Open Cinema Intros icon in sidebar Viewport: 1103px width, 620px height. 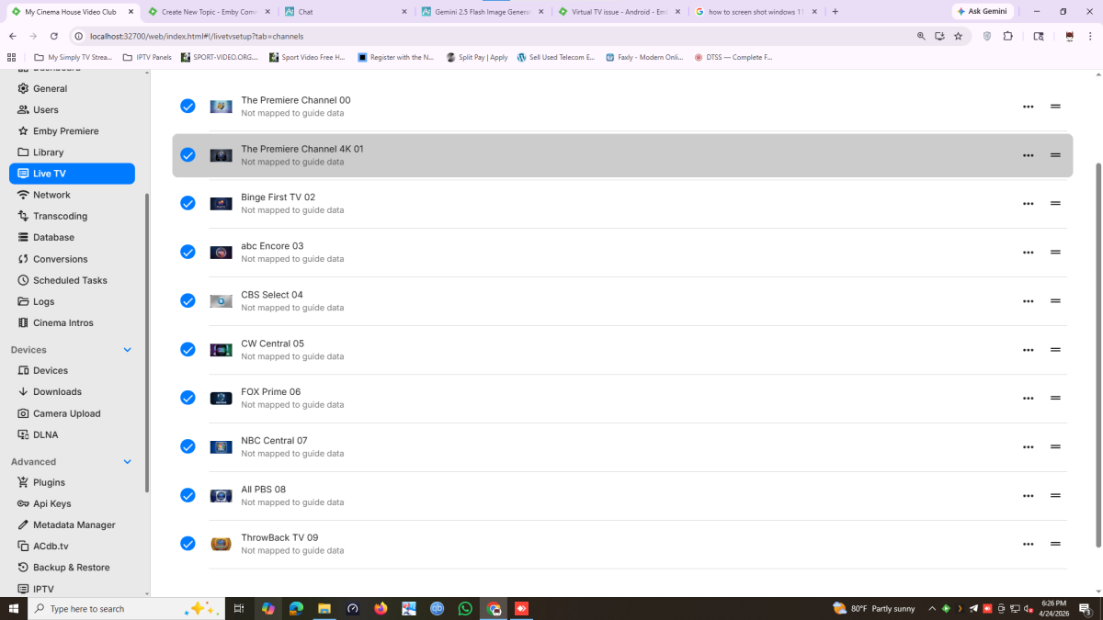pyautogui.click(x=24, y=322)
